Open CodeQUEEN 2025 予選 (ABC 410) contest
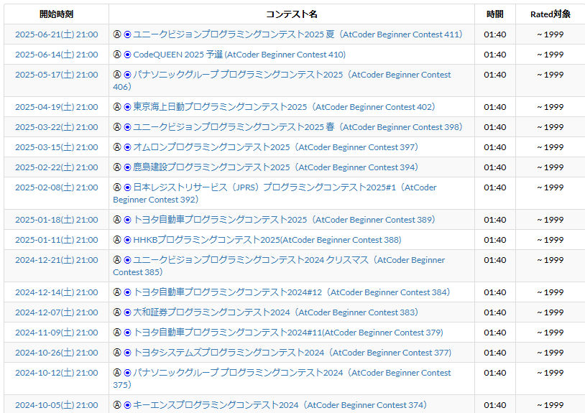This screenshot has width=585, height=413. click(239, 55)
